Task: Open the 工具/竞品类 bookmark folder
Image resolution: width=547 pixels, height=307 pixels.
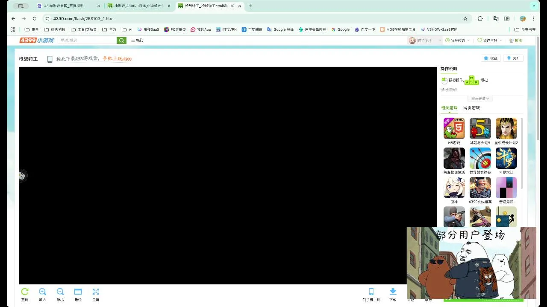Action: (x=84, y=29)
